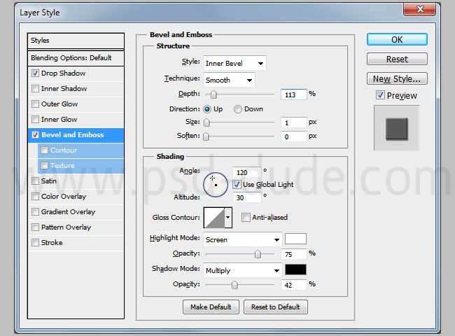
Task: Enable the Satin checkbox
Action: pyautogui.click(x=35, y=181)
